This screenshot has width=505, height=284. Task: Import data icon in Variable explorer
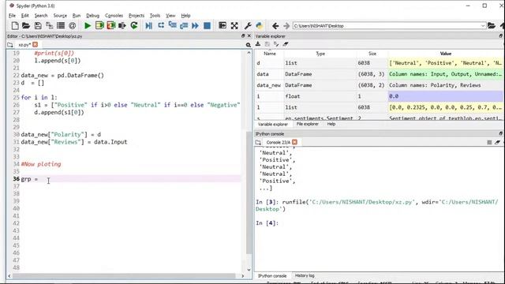(258, 44)
